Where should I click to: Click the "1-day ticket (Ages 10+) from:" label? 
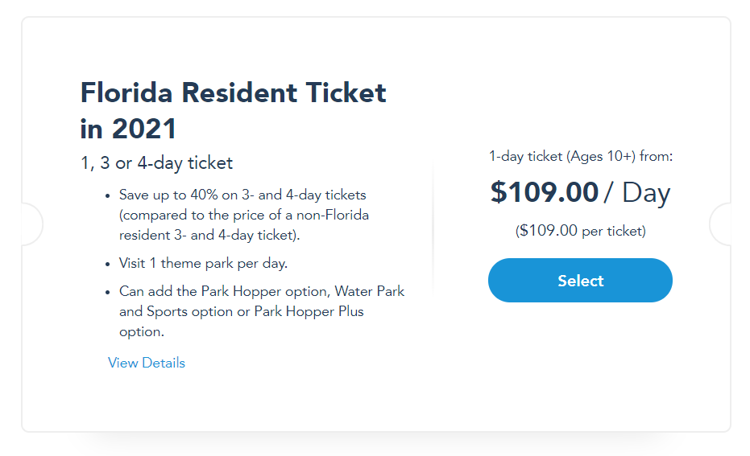[x=580, y=156]
